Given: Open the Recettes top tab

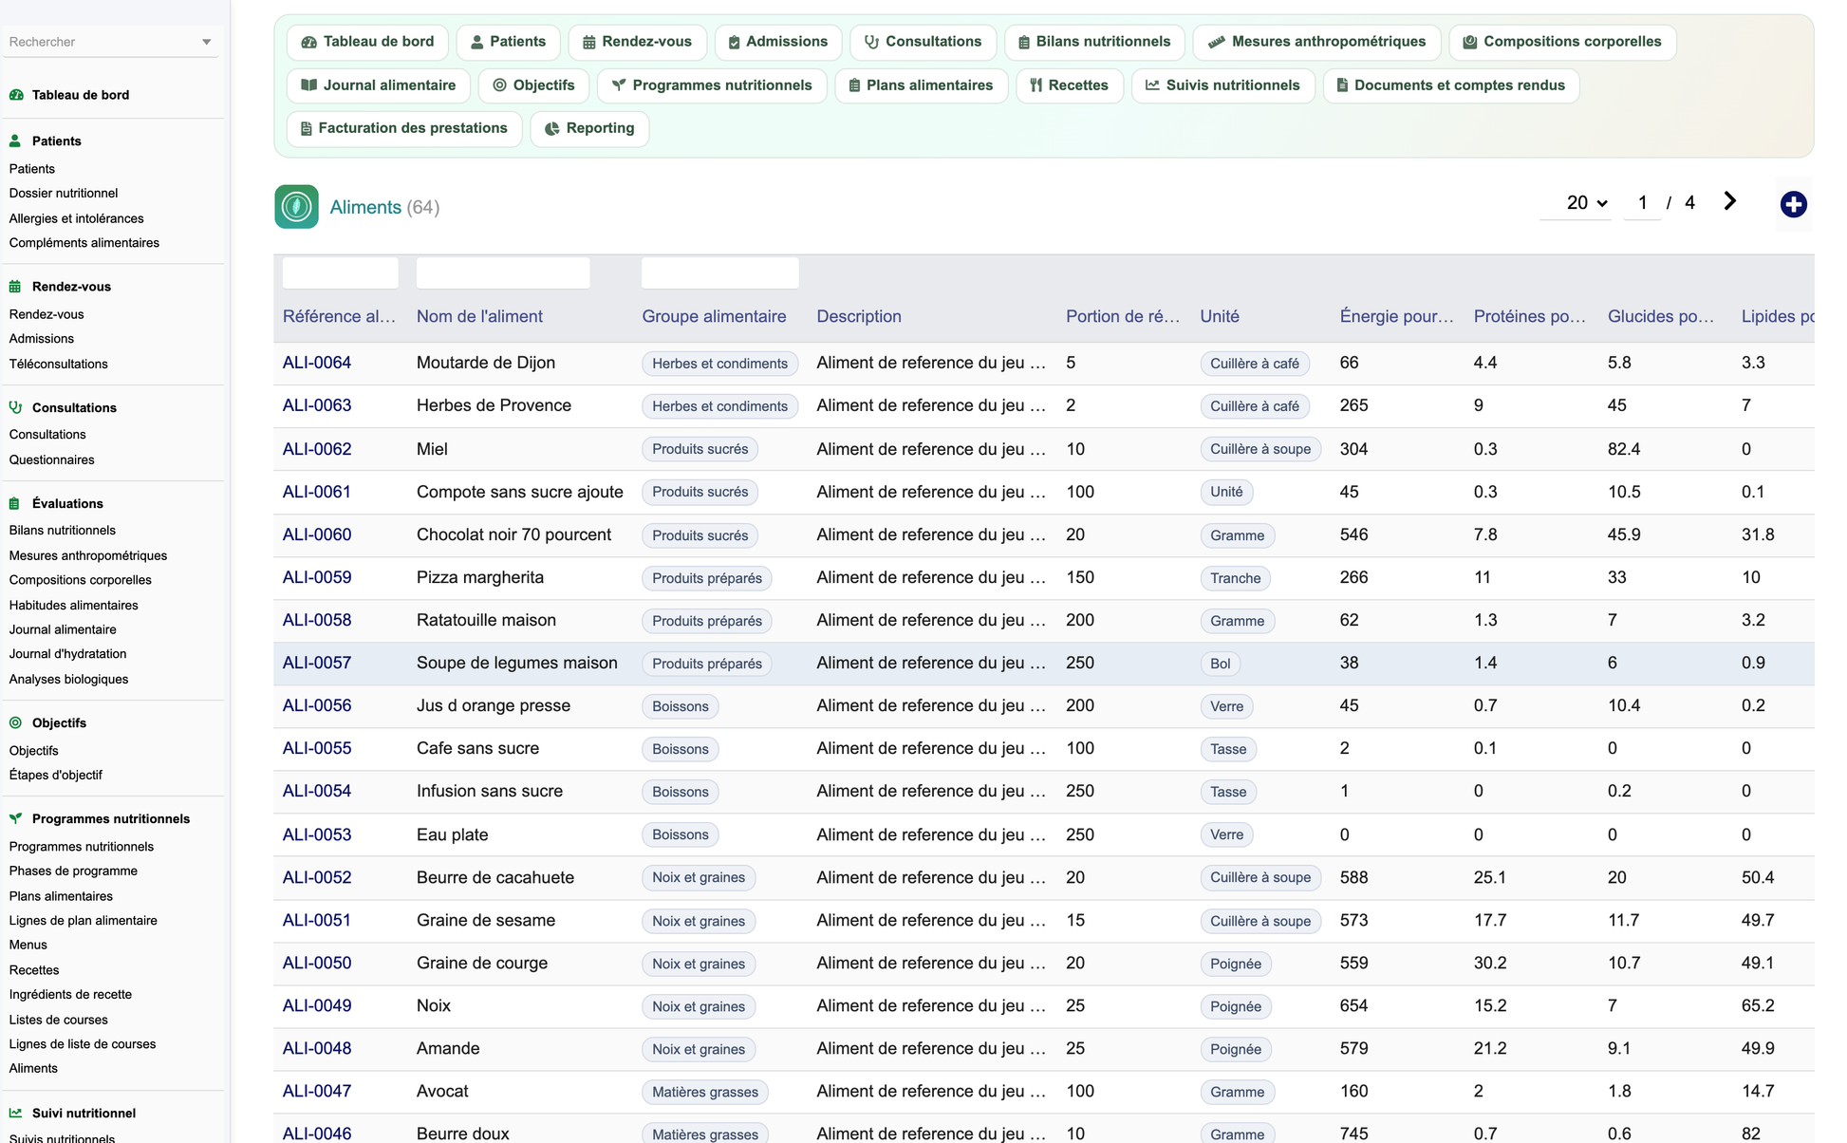Looking at the screenshot, I should (x=1069, y=85).
